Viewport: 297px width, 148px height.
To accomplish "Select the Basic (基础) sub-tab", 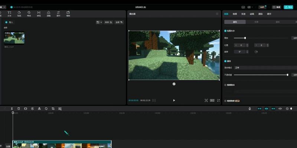I will 235,22.
